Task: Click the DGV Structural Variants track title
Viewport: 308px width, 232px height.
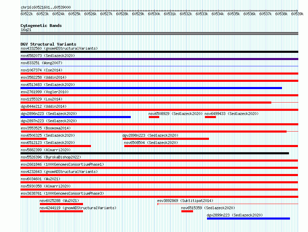Action: [48, 44]
